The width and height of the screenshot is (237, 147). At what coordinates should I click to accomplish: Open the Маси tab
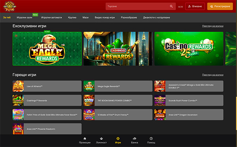[x=85, y=17]
